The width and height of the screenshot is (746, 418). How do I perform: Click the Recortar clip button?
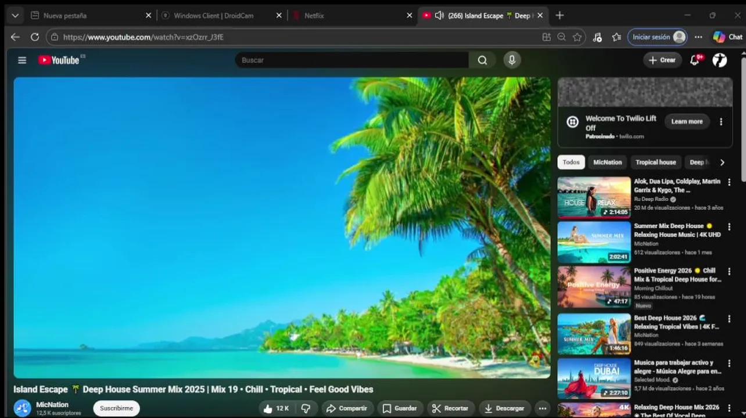click(x=451, y=408)
